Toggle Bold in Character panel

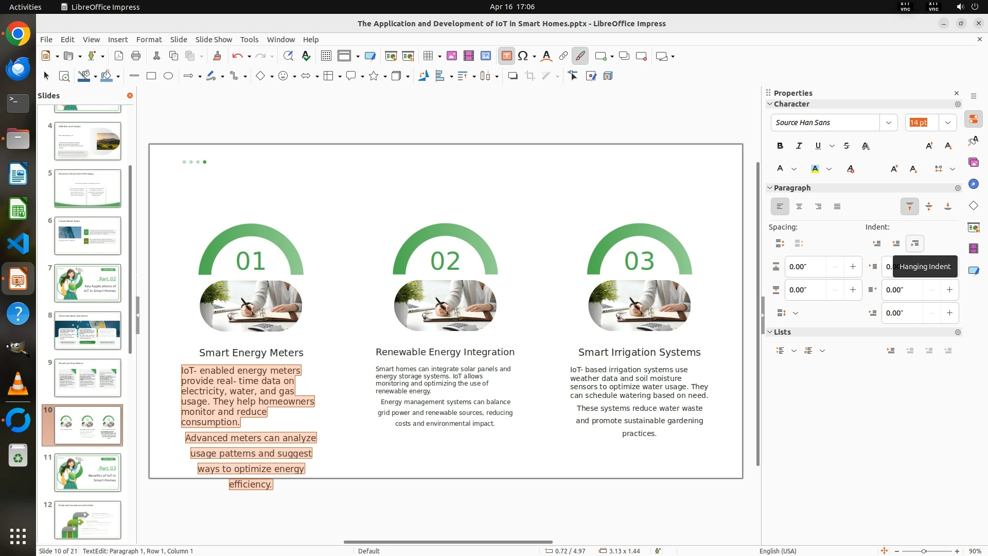point(780,146)
